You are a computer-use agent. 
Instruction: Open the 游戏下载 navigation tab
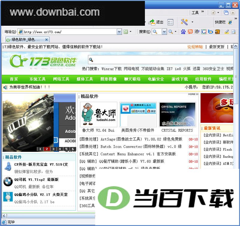point(180,79)
